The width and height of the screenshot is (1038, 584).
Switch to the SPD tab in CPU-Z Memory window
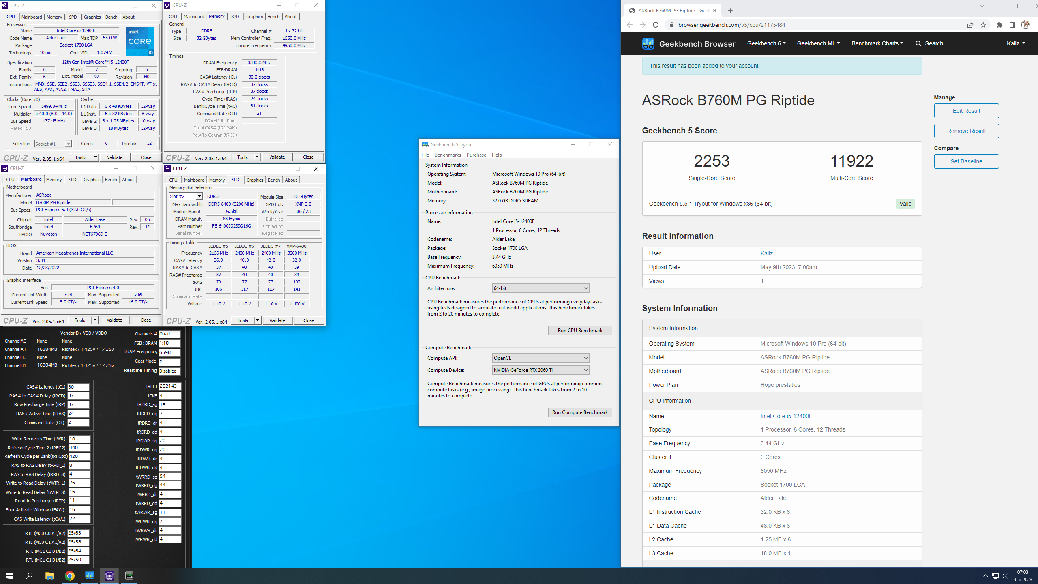(x=235, y=17)
